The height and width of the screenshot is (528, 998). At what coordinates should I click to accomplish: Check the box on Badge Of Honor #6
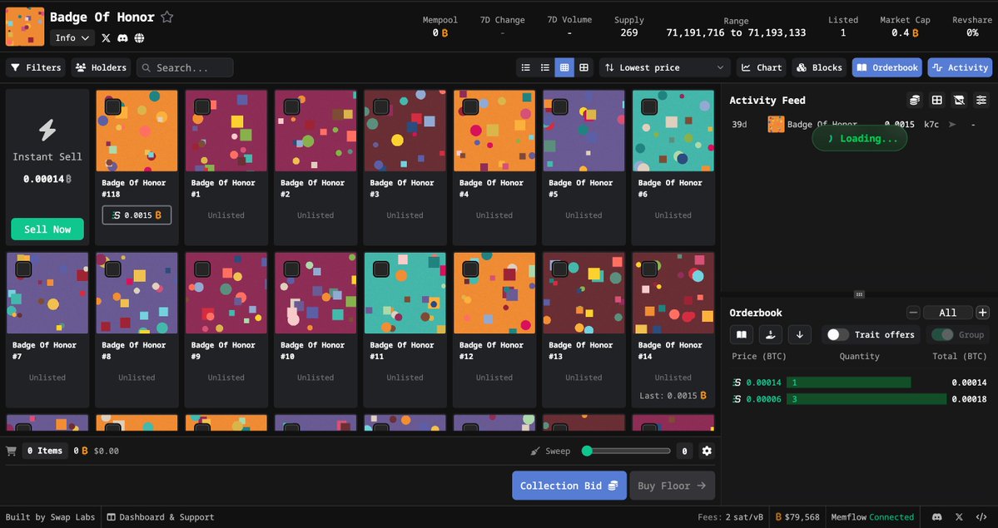(x=648, y=106)
